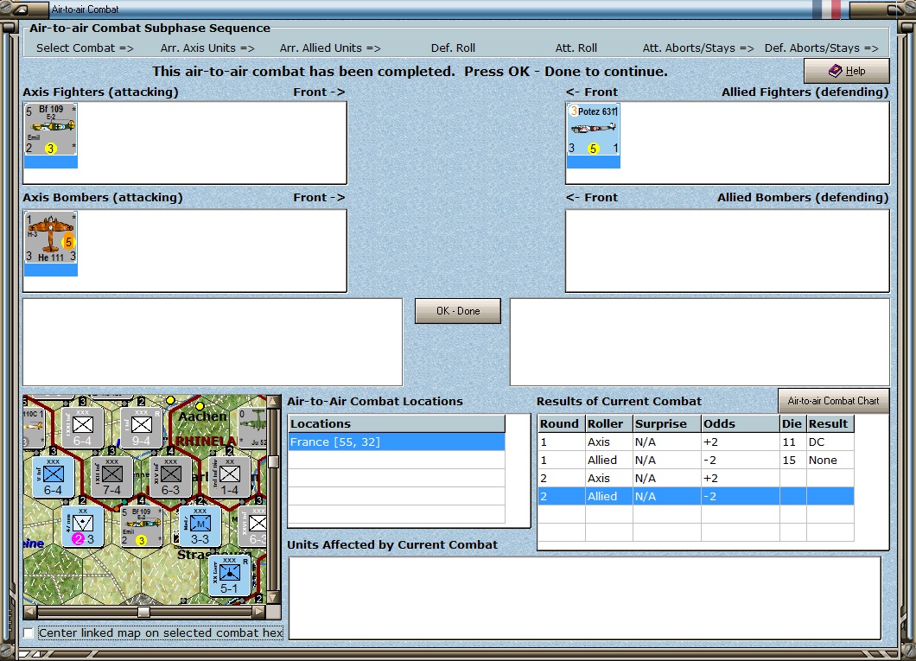Click the DC result cell

[x=830, y=442]
